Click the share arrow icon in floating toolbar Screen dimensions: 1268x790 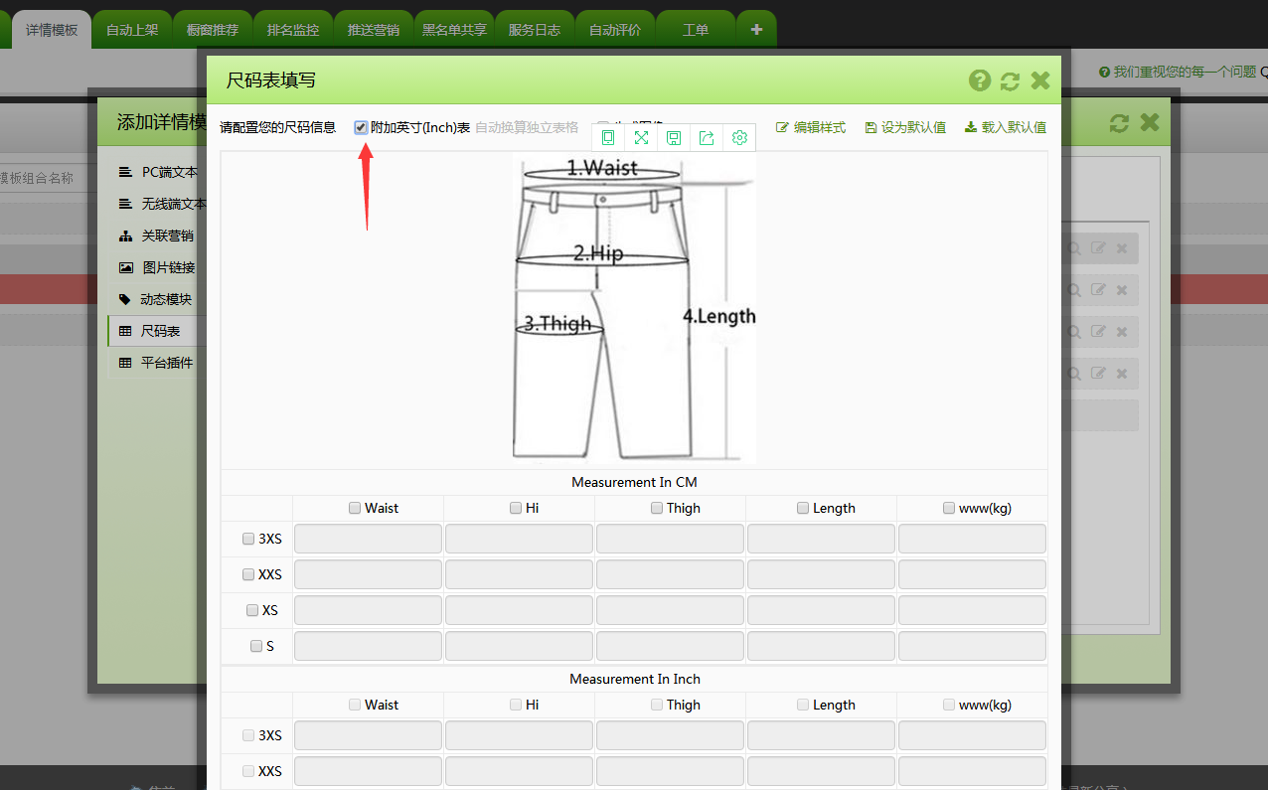707,138
